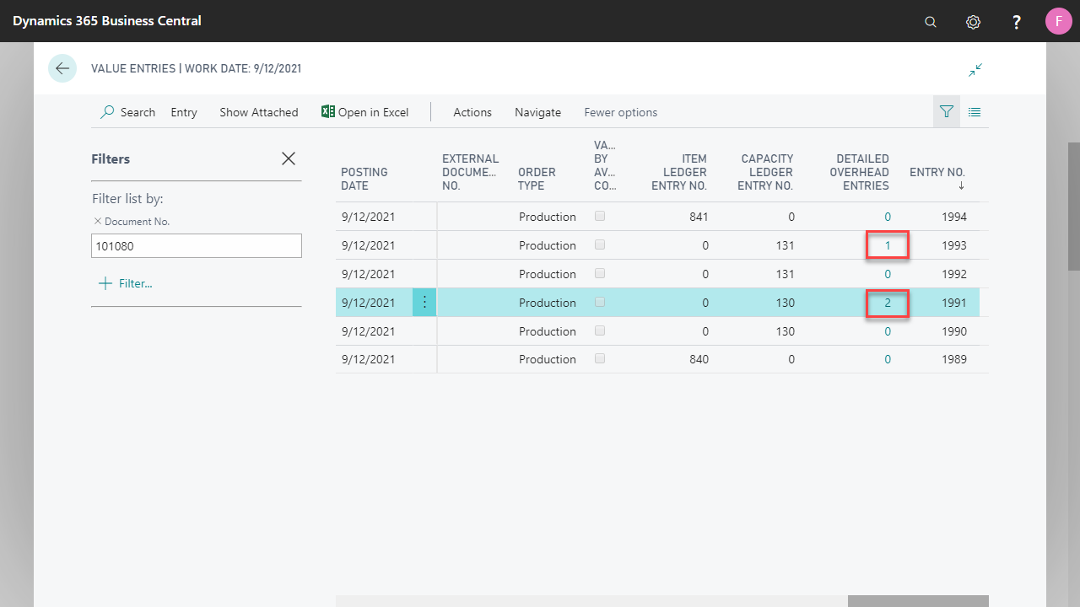Open the settings gear icon

973,22
